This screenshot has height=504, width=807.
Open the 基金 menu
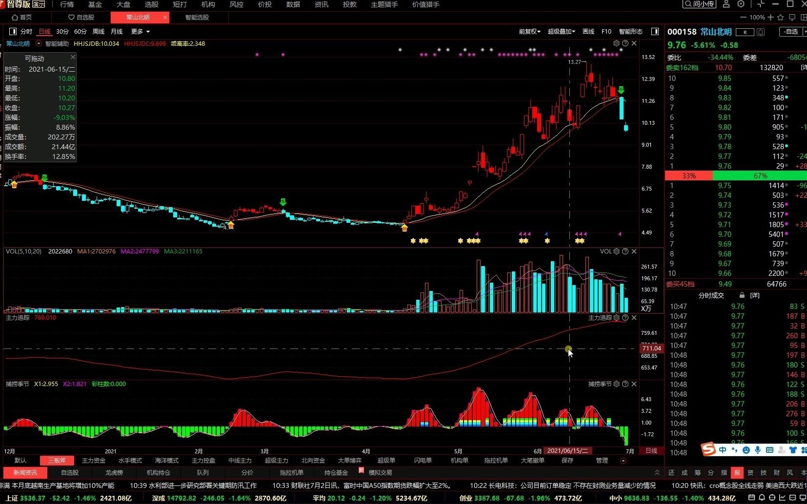95,4
